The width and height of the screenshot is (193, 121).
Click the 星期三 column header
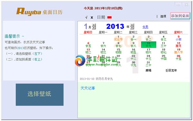pyautogui.click(x=133, y=32)
